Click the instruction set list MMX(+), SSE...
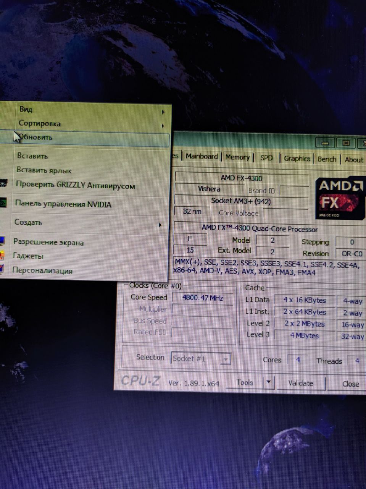 point(269,267)
